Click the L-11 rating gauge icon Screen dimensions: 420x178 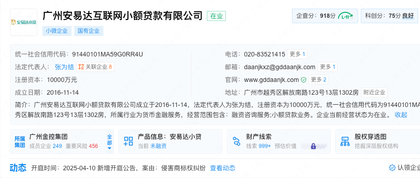(346, 16)
